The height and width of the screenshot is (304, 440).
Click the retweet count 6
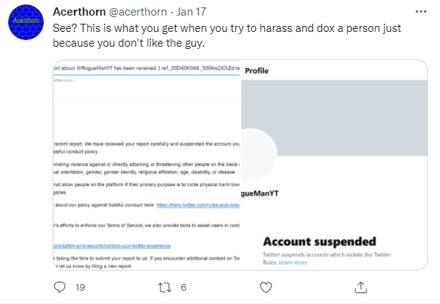(x=183, y=288)
